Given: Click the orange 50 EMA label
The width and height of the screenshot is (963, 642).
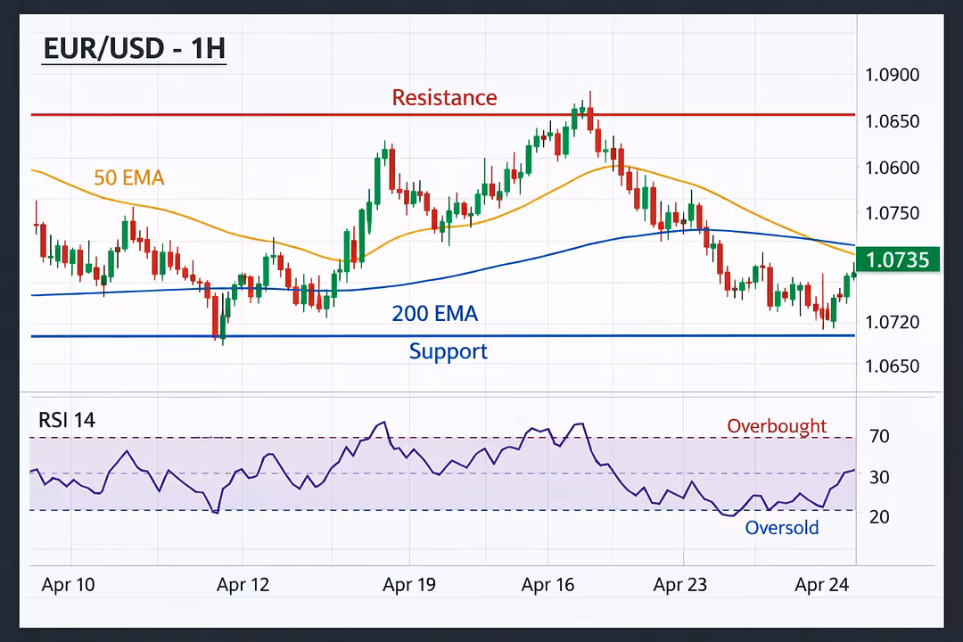Looking at the screenshot, I should pyautogui.click(x=129, y=178).
